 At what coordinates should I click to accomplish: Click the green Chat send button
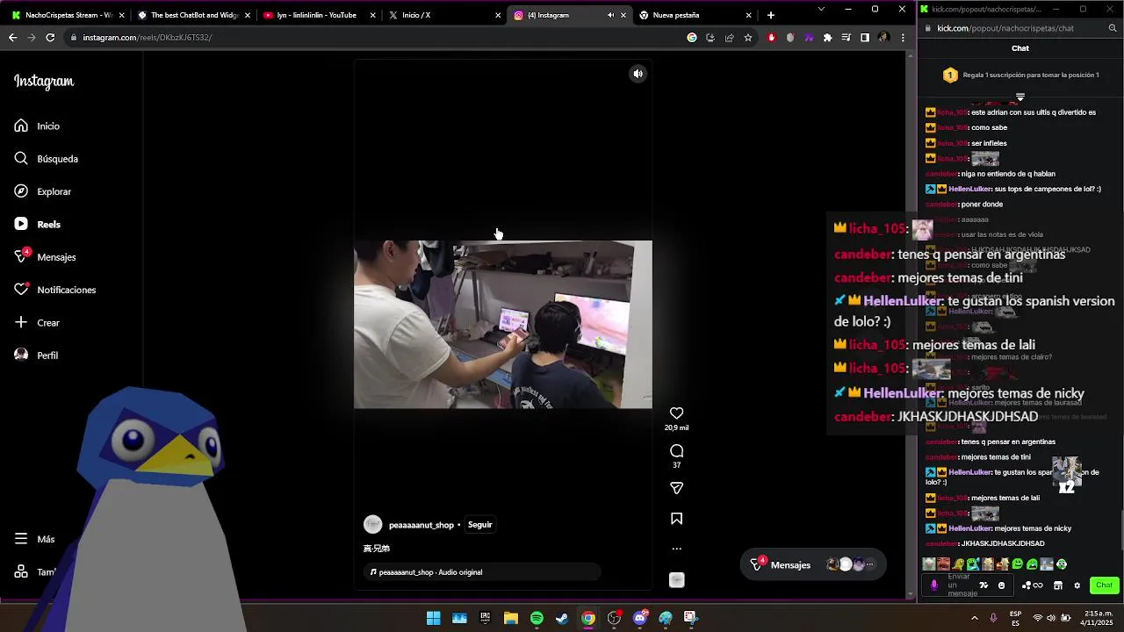point(1104,585)
